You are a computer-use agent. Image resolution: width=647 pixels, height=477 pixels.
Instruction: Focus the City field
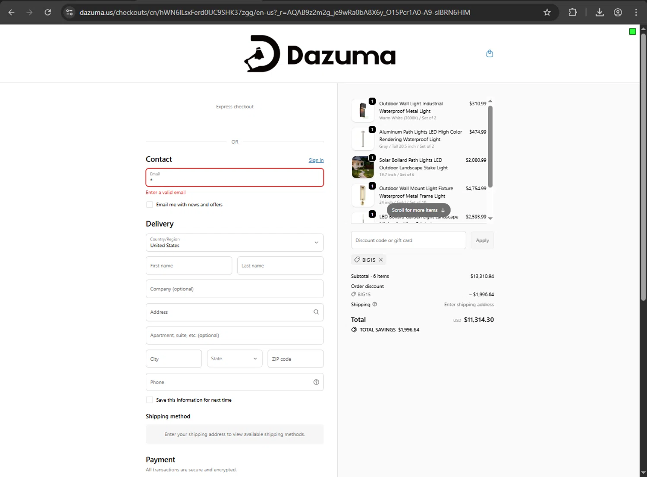[x=174, y=359]
